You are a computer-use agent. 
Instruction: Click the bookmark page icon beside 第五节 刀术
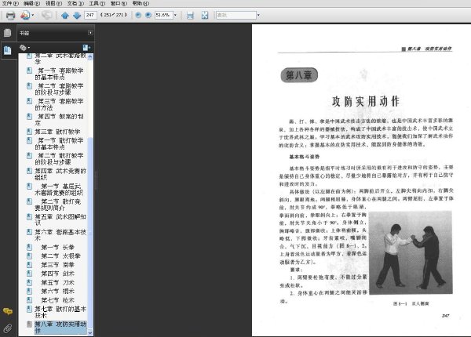(30, 282)
